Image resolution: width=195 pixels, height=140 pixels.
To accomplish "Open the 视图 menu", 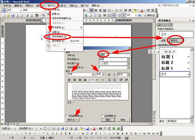I will click(29, 5).
